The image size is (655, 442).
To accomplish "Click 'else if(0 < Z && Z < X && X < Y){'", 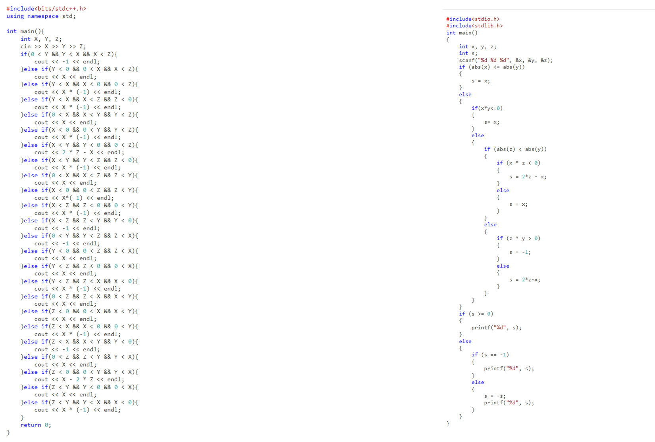I will [x=81, y=297].
